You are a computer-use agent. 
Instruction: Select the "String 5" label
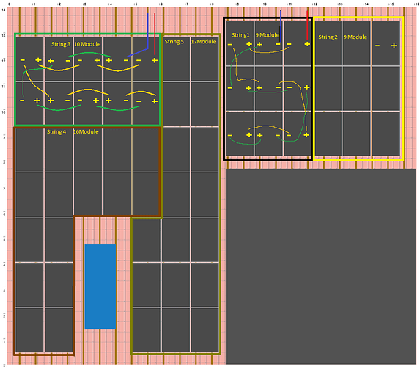pyautogui.click(x=174, y=42)
